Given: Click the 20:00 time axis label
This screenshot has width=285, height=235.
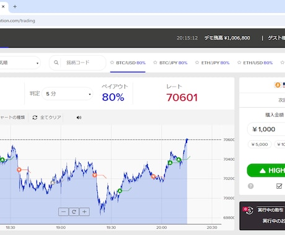Looking at the screenshot, I should [162, 228].
